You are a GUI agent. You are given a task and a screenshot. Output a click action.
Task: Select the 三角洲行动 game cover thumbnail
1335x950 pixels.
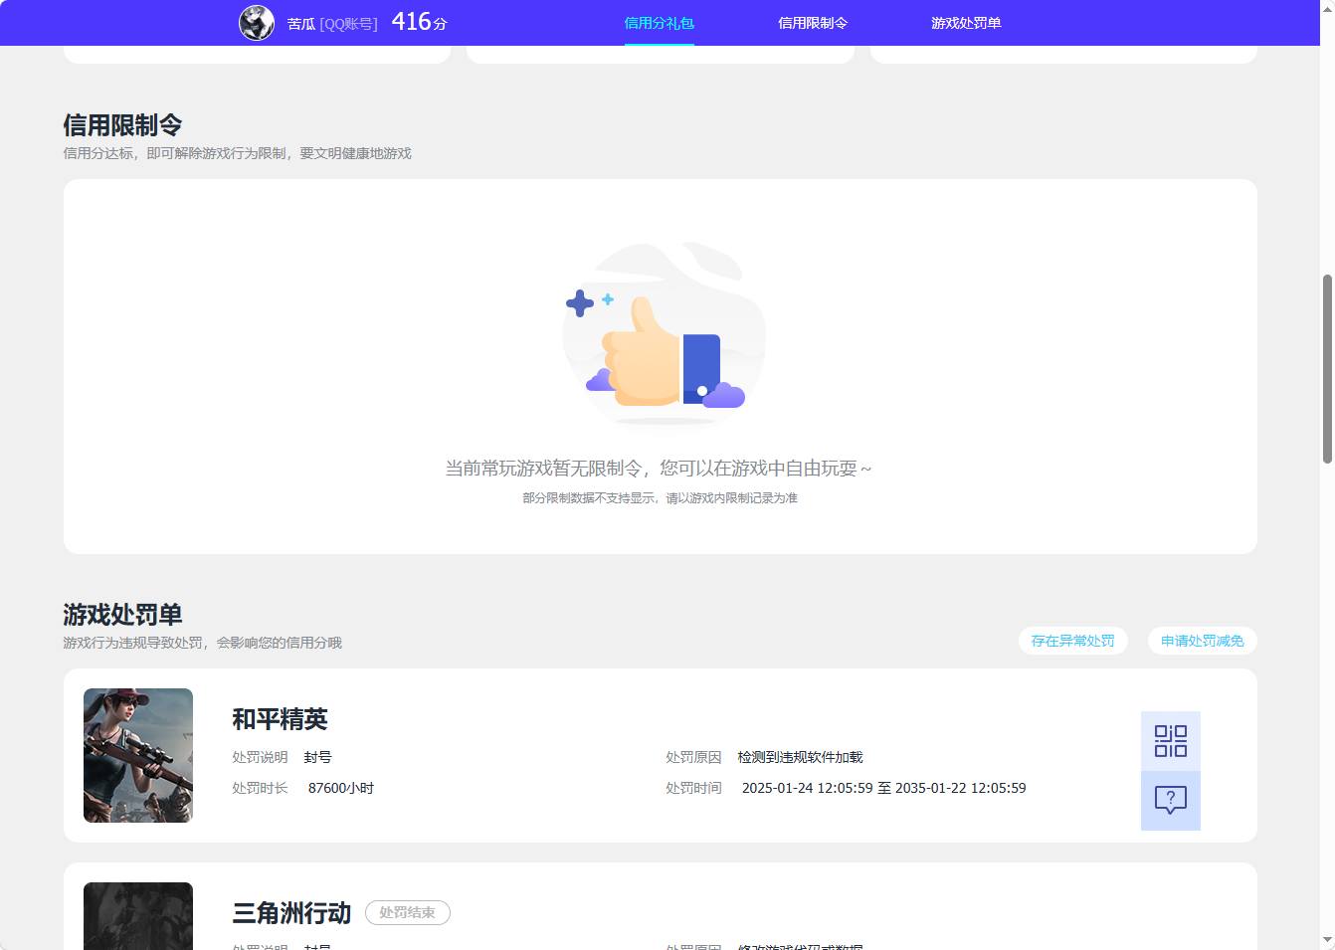(x=138, y=916)
